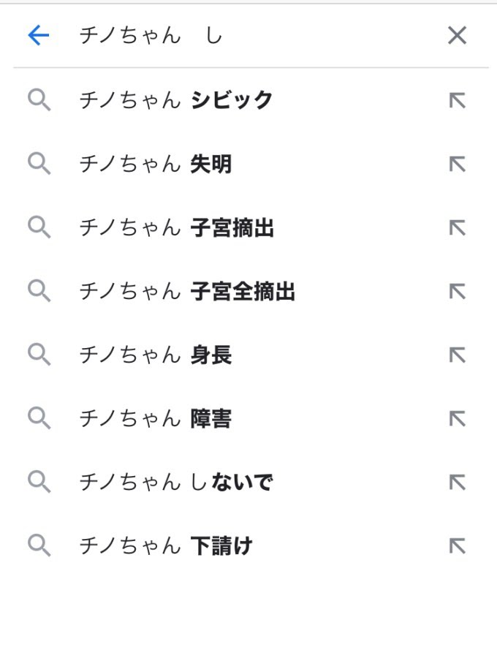
Task: Choose suggestion チノちゃん 身長
Action: tap(248, 355)
